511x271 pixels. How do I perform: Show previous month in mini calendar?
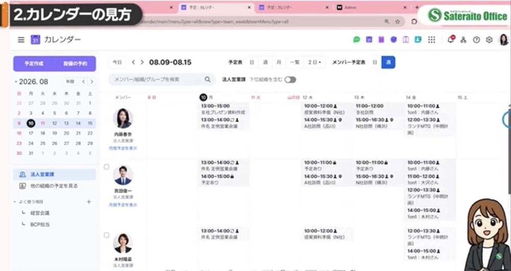coord(84,82)
